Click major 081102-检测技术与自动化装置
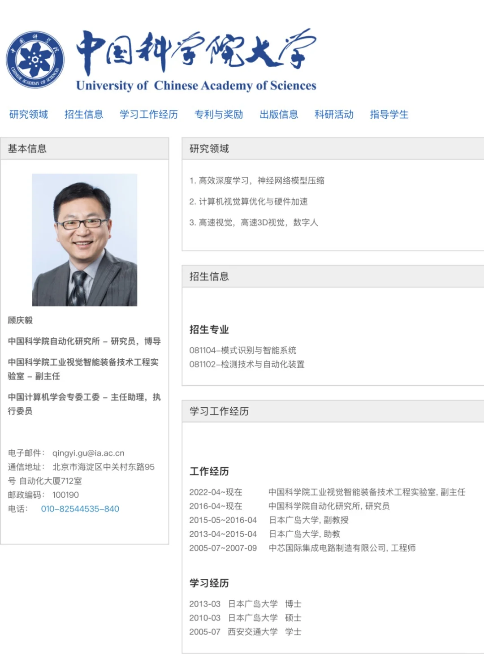Image resolution: width=484 pixels, height=659 pixels. coord(247,364)
